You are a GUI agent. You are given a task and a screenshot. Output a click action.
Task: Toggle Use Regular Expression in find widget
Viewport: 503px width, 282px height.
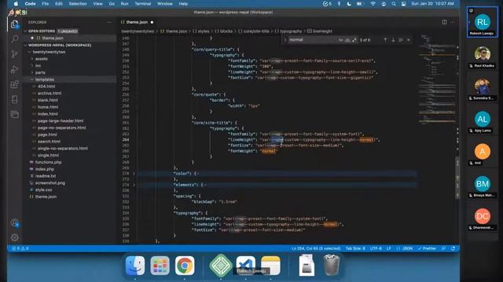(354, 40)
